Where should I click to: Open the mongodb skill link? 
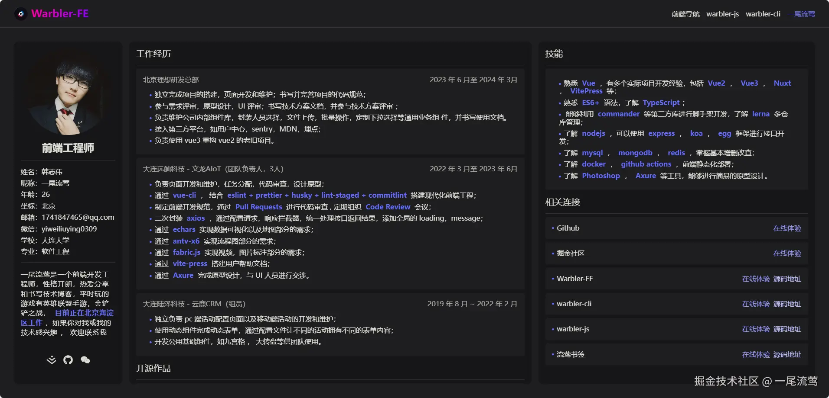(635, 153)
